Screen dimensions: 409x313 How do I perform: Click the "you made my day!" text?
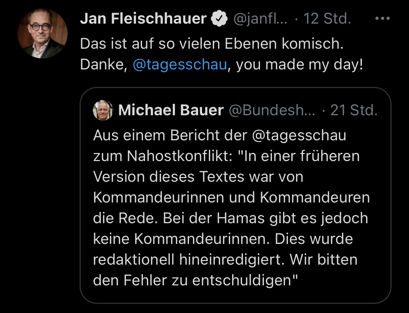[300, 65]
